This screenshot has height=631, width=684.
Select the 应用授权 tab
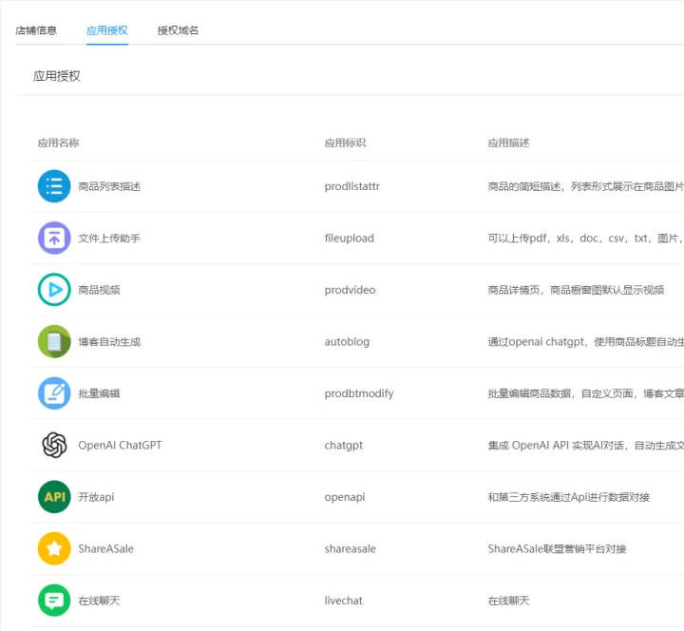coord(106,30)
